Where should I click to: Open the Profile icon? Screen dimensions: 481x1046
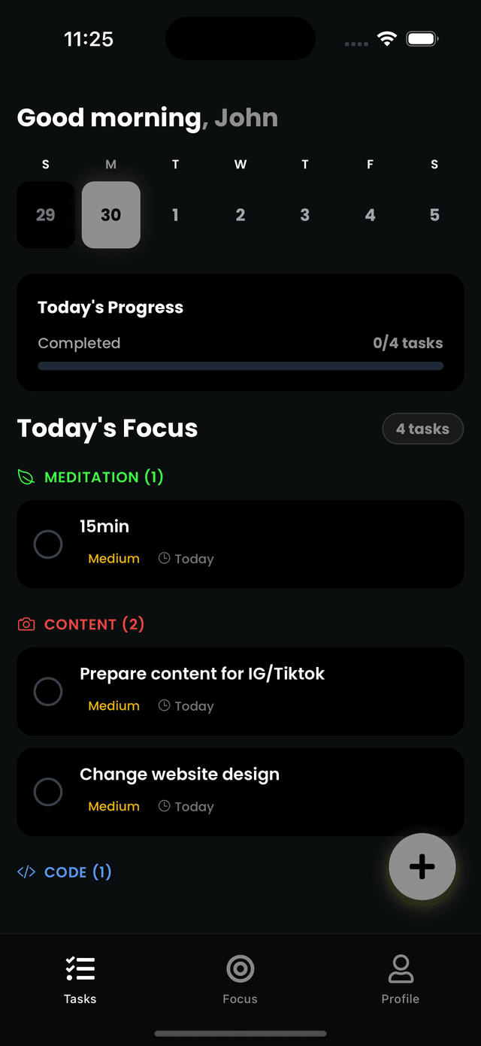click(400, 969)
